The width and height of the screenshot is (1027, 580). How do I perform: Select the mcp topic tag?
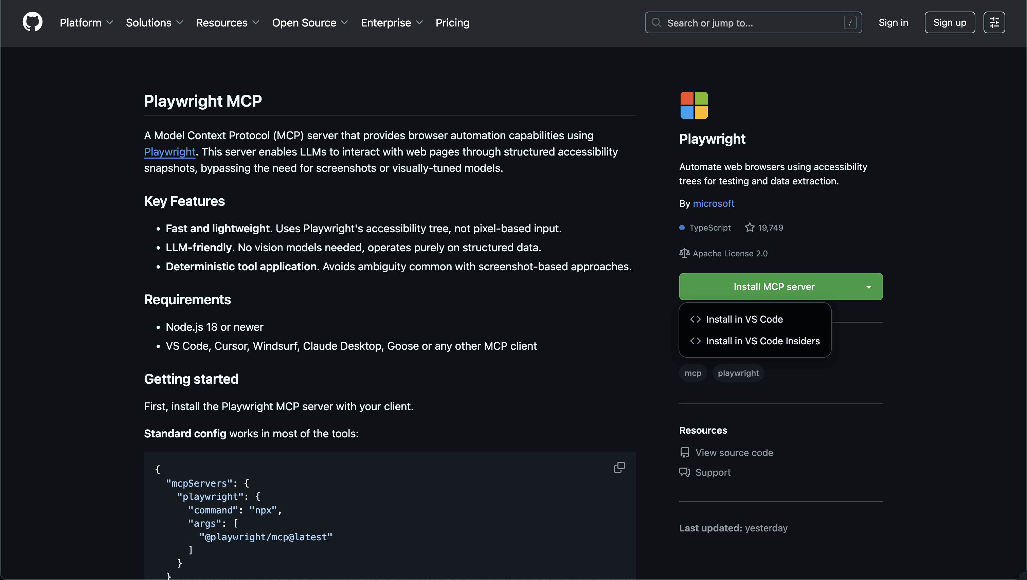coord(693,373)
